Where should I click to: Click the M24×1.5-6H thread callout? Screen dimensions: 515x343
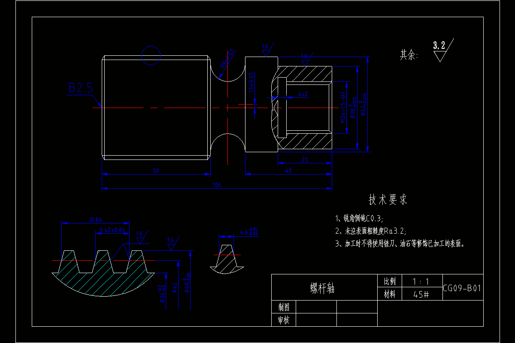(343, 107)
